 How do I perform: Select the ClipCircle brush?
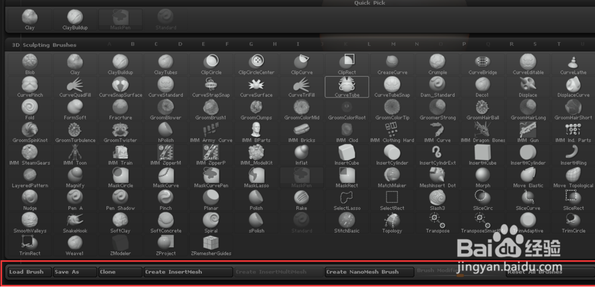click(211, 64)
